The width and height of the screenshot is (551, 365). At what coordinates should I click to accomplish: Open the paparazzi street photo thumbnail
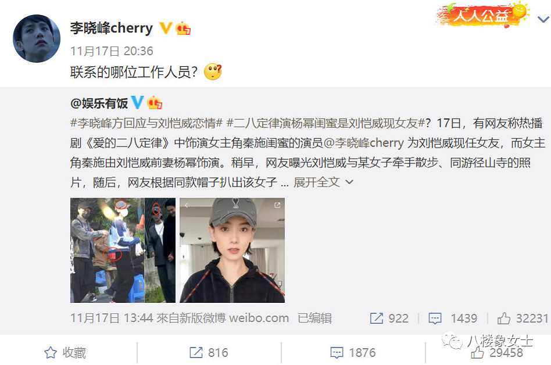pyautogui.click(x=123, y=250)
